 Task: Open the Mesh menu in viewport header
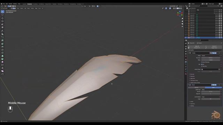pos(29,8)
